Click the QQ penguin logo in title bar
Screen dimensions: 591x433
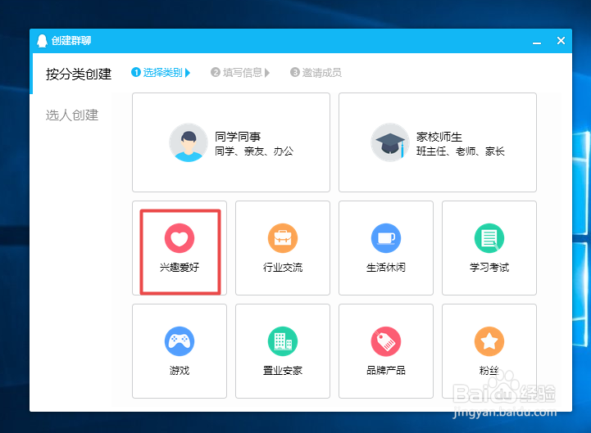[42, 41]
